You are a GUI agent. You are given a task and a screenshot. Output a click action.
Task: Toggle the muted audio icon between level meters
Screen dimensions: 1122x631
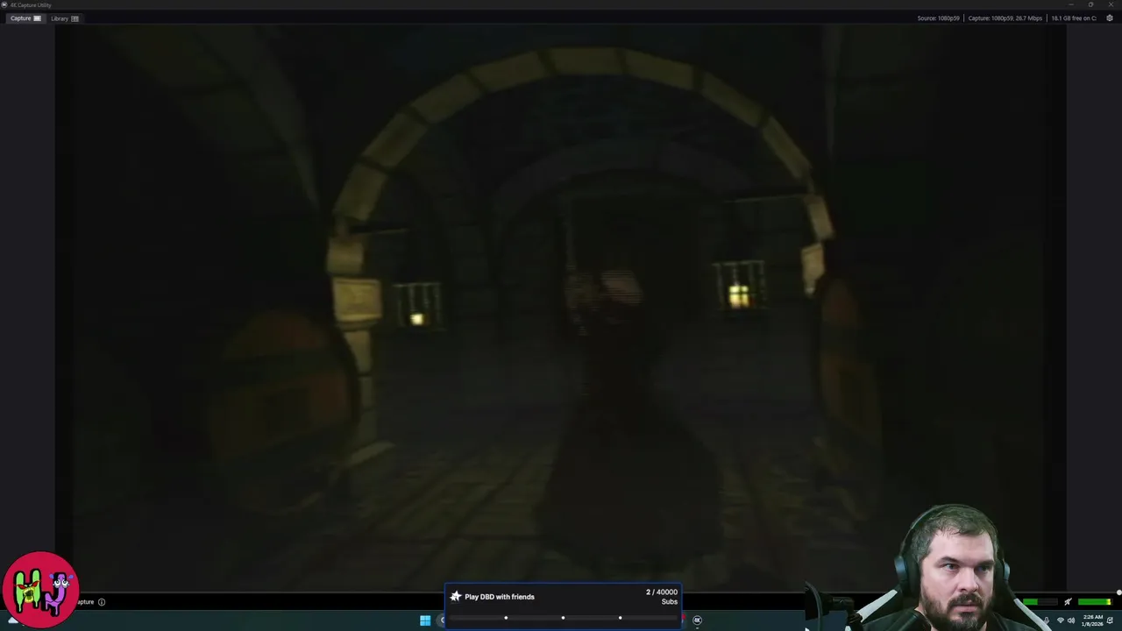pos(1068,602)
